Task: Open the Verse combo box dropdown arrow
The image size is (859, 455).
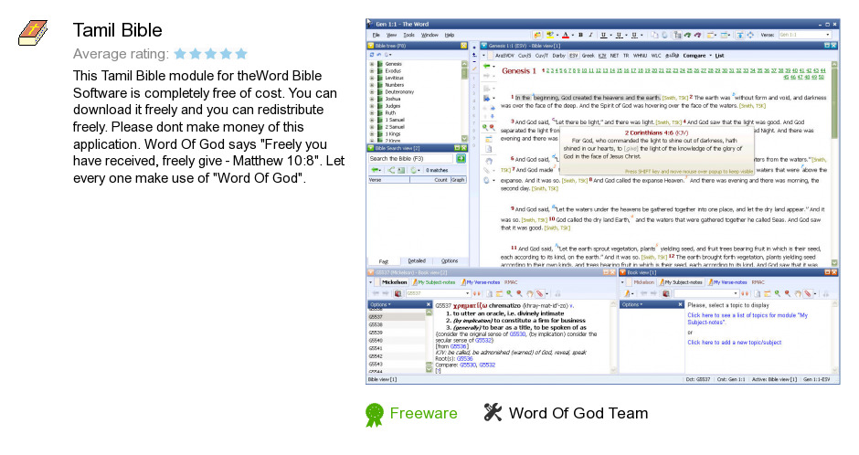Action: coord(828,35)
